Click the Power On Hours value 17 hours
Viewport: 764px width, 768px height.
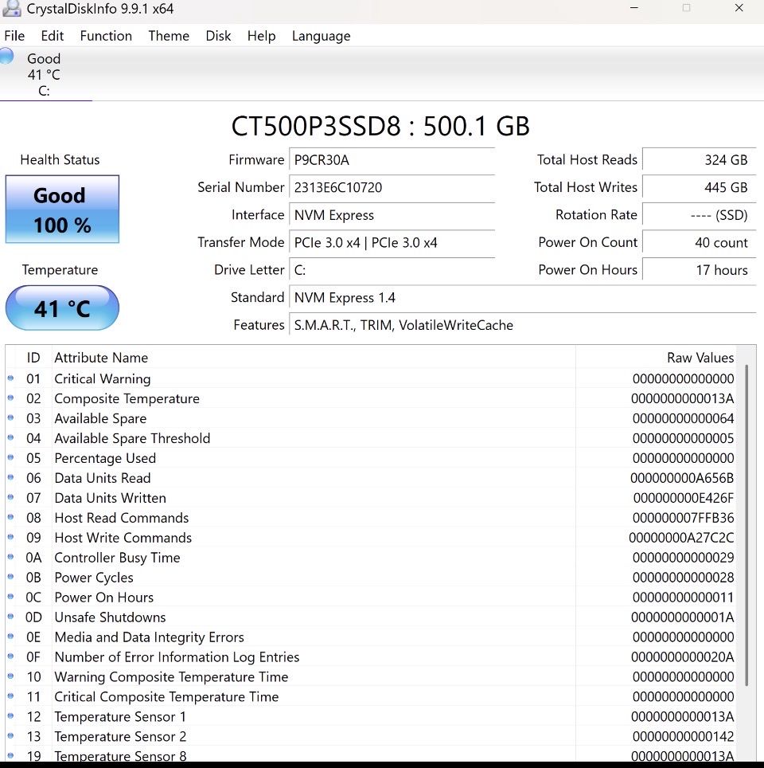(x=699, y=270)
